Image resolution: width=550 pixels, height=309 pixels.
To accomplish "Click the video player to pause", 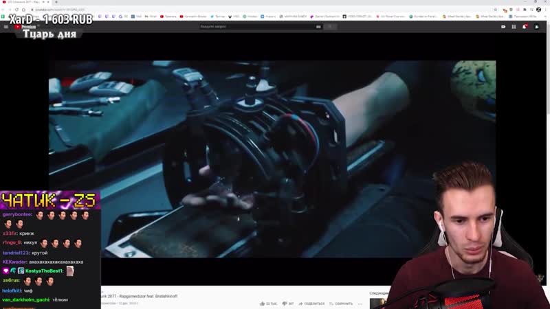I will click(272, 159).
